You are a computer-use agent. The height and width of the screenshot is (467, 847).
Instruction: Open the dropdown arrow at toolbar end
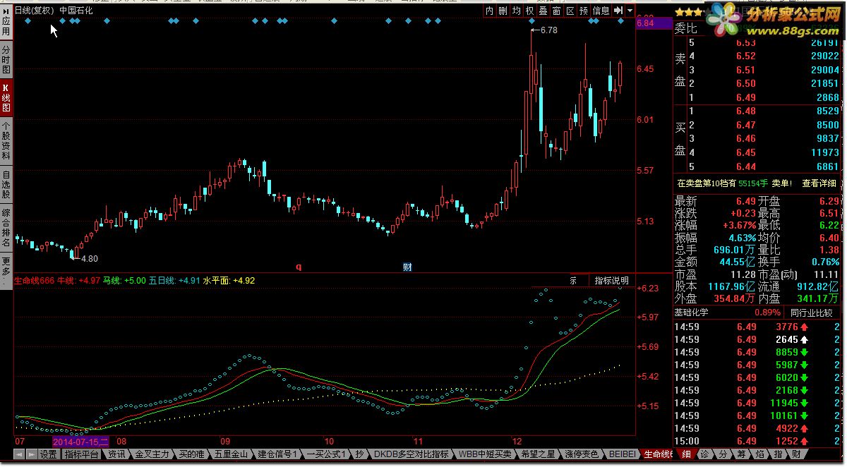(630, 11)
